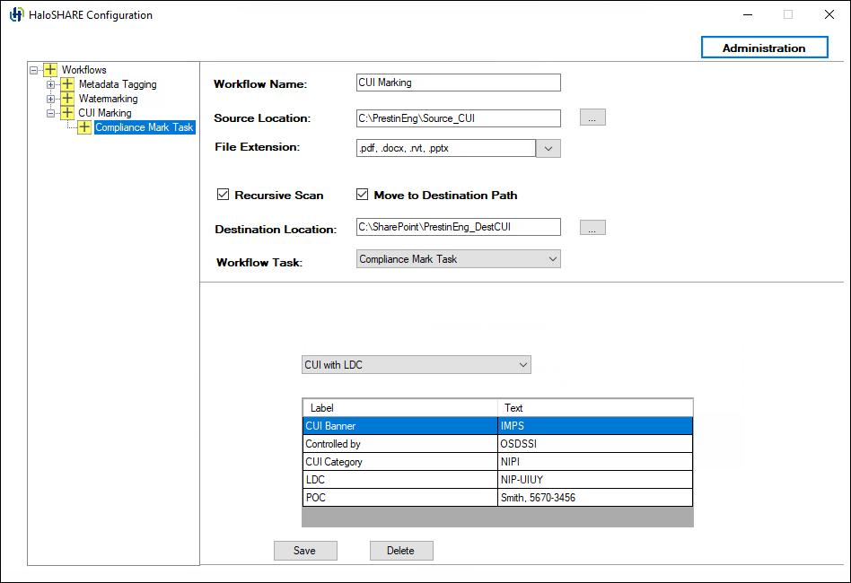Disable Move to Destination Path

pyautogui.click(x=364, y=194)
